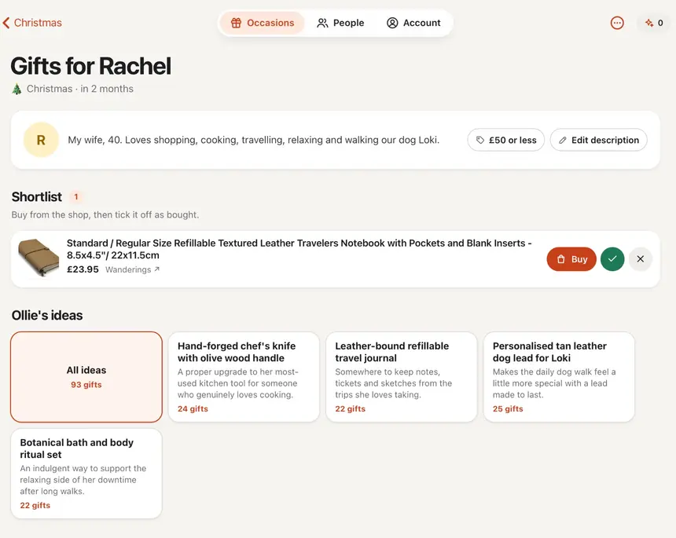The image size is (676, 538).
Task: Click the notebook product title
Action: [x=299, y=249]
